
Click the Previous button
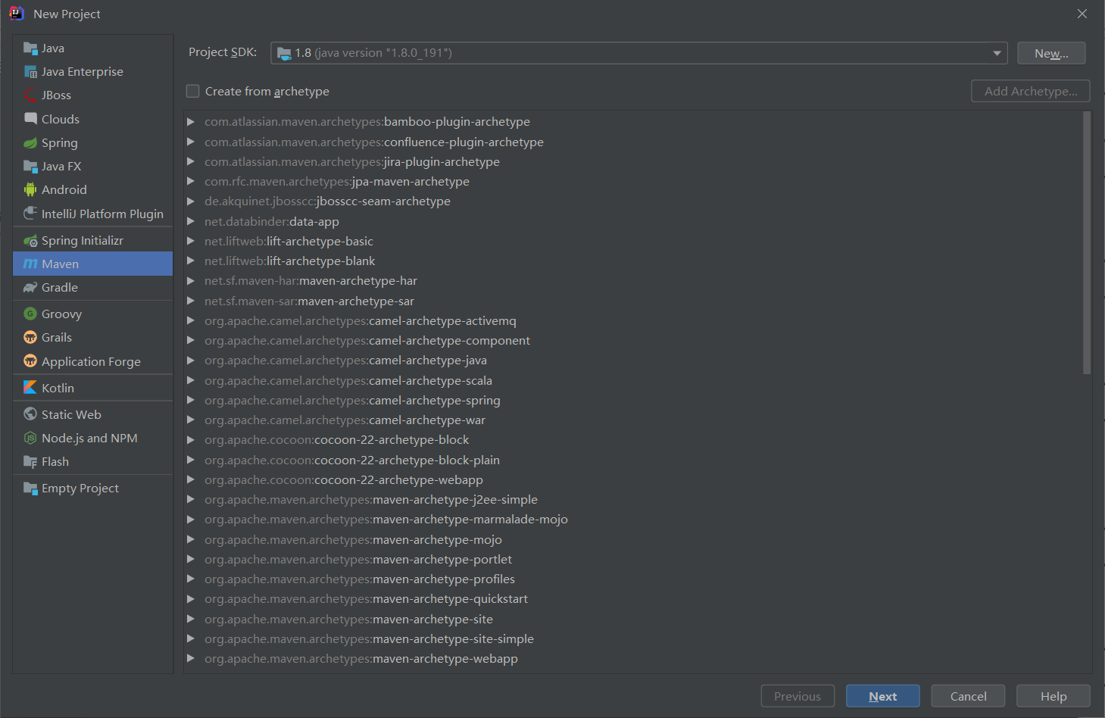pos(798,696)
